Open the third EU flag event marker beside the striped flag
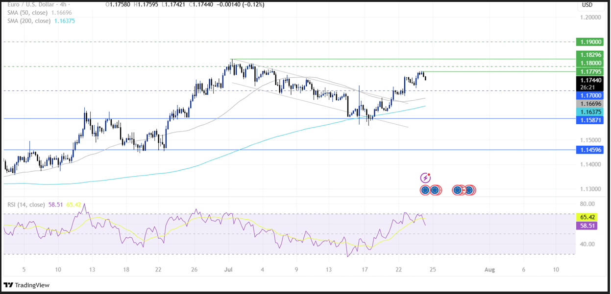The image size is (611, 294). [458, 190]
